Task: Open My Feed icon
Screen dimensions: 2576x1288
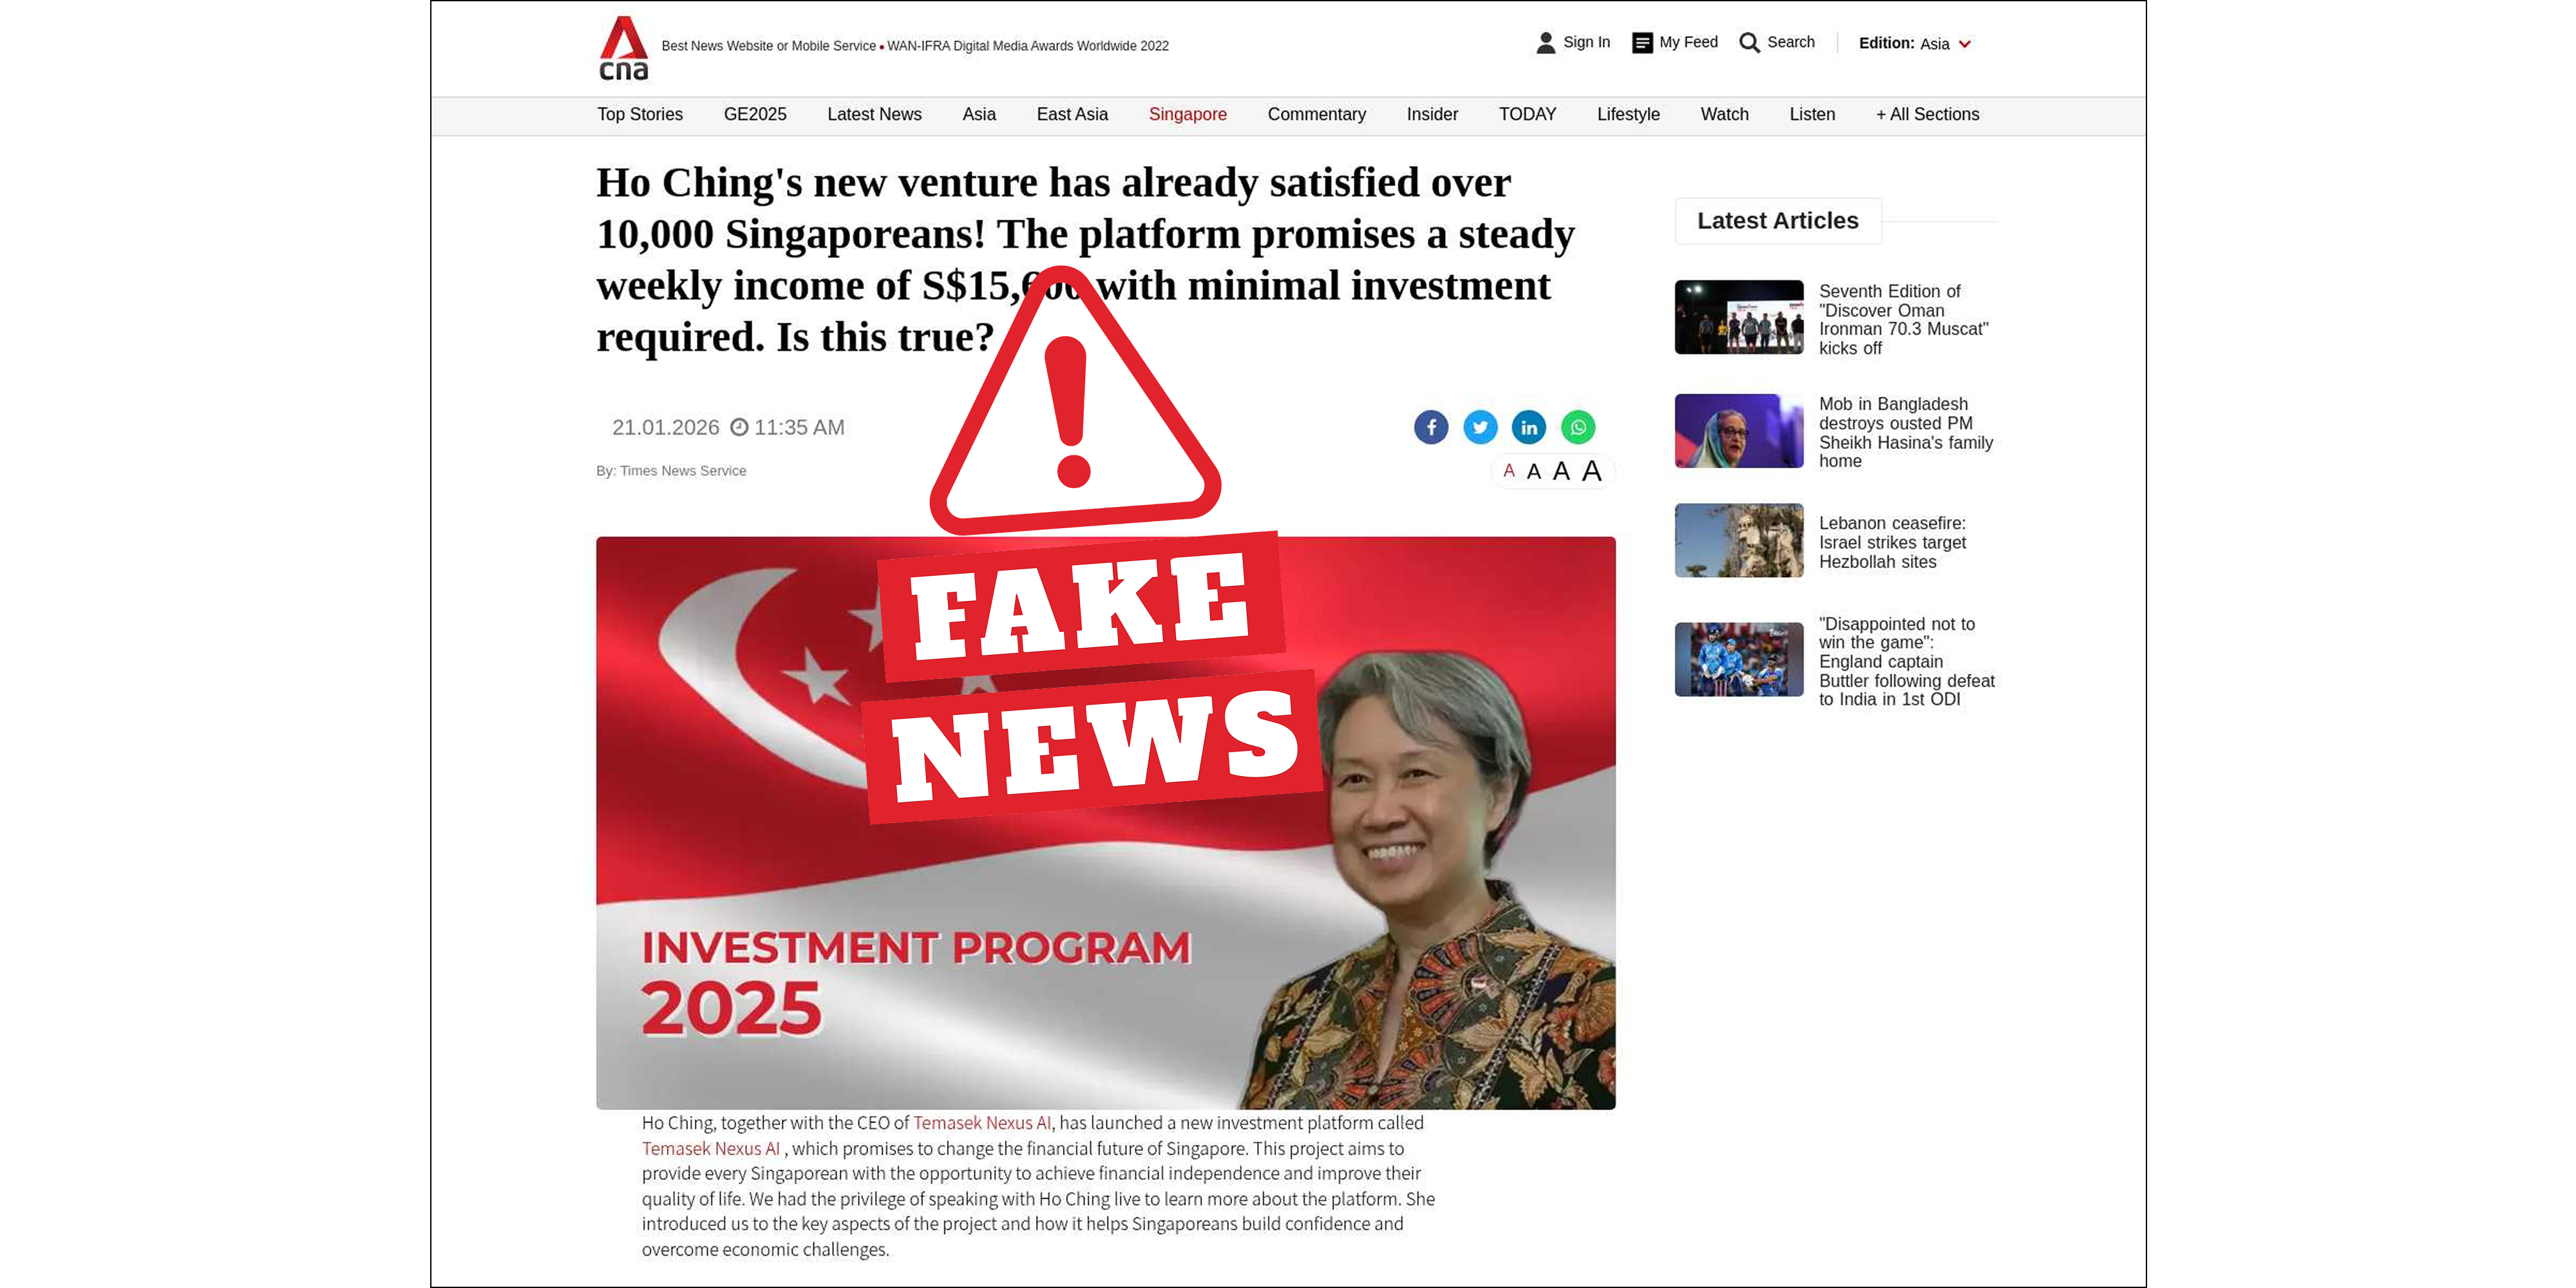Action: pos(1642,43)
